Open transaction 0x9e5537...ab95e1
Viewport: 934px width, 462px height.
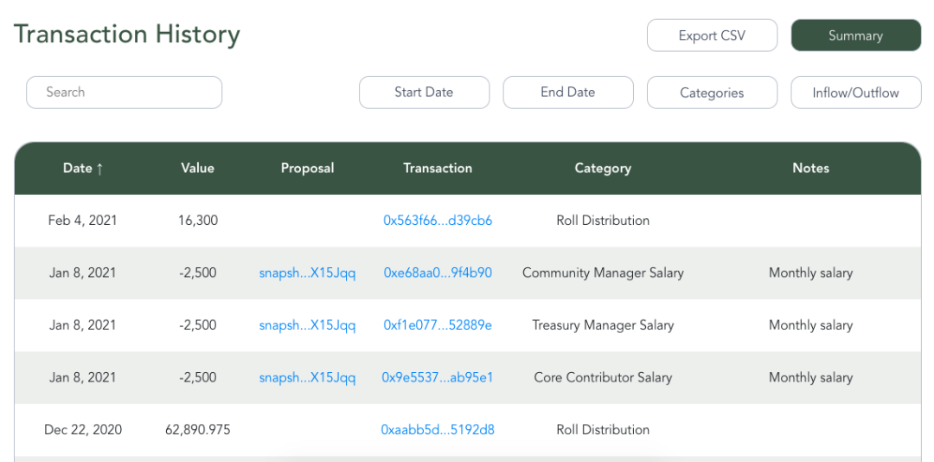[438, 378]
